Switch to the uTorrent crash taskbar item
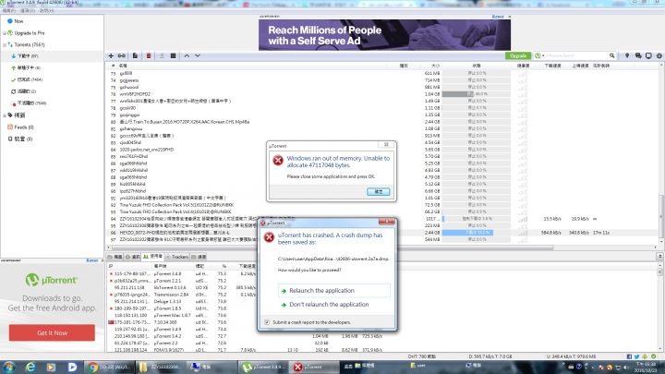Viewport: 665px width, 374px height. pyautogui.click(x=314, y=367)
